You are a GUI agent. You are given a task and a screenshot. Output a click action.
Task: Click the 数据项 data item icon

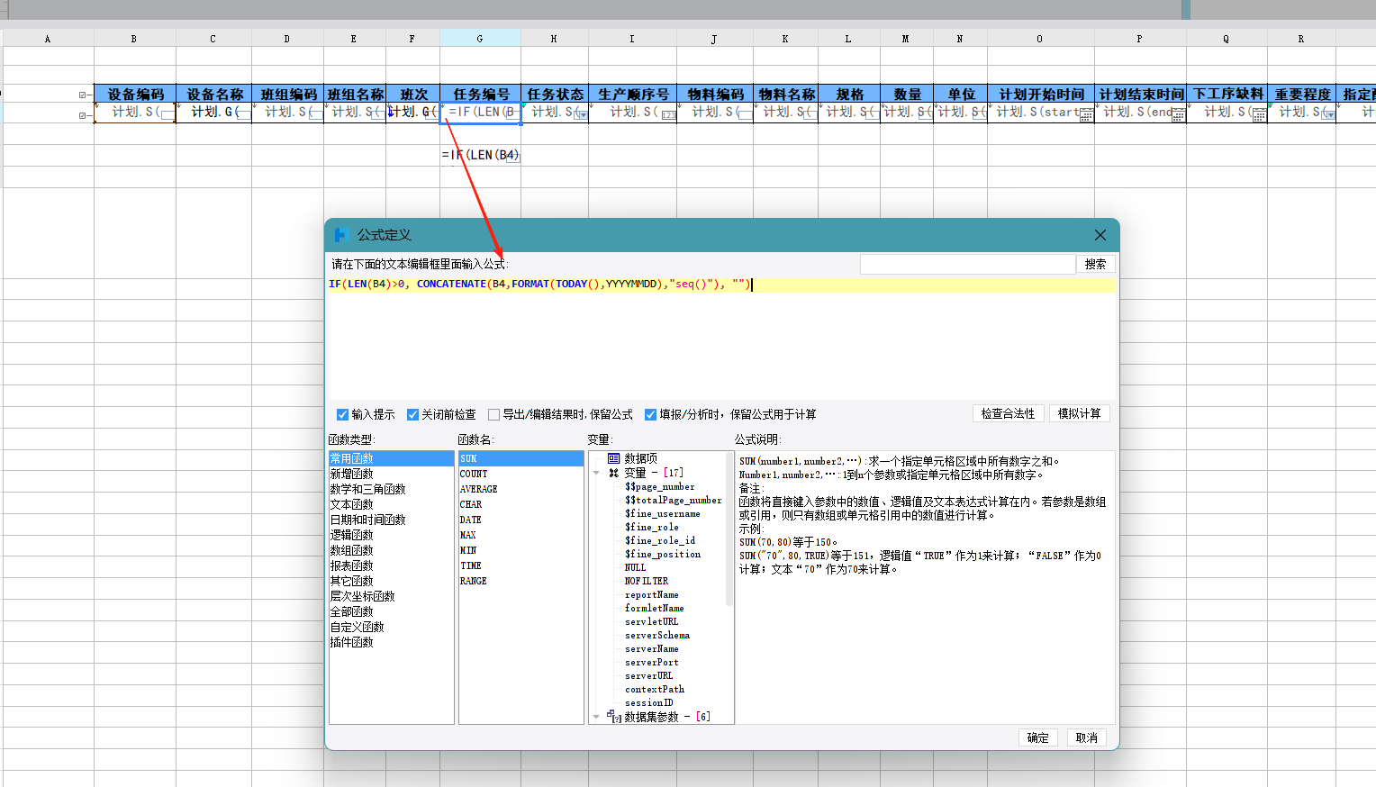click(x=613, y=458)
